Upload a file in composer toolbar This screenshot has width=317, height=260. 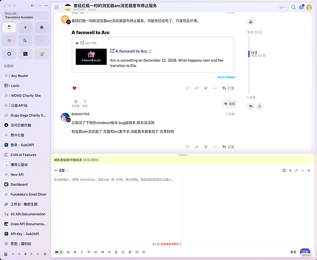(116, 252)
